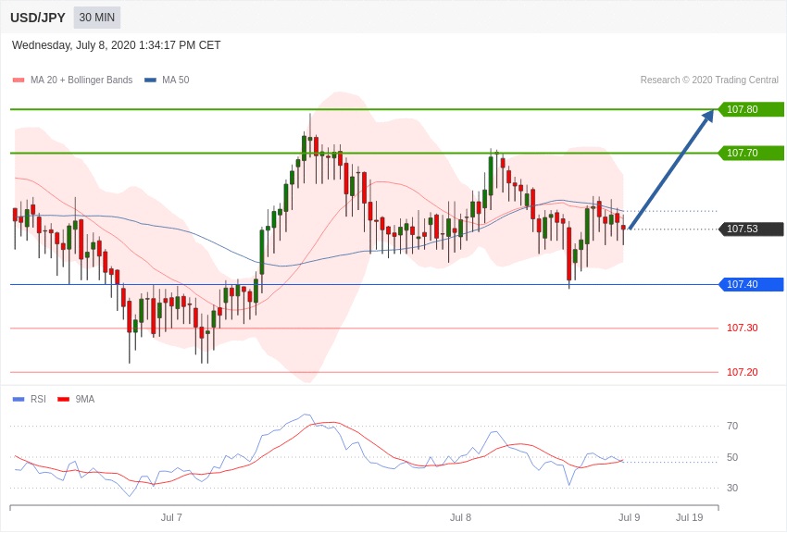This screenshot has height=533, width=787.
Task: Click the MA 50 blue legend swatch
Action: (x=150, y=81)
